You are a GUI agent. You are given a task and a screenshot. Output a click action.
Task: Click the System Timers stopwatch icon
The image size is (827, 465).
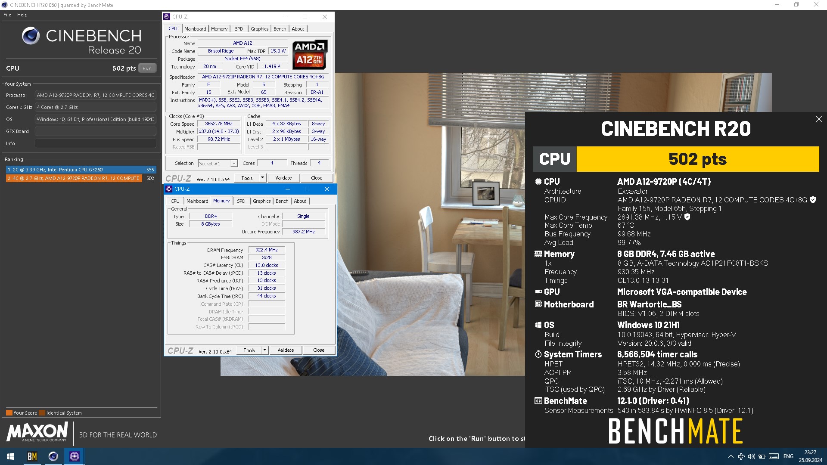538,354
